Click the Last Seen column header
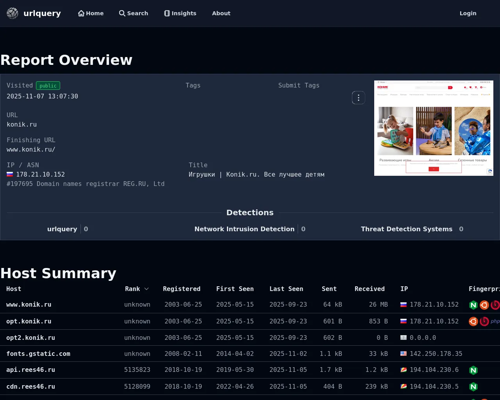The height and width of the screenshot is (400, 500). 286,289
